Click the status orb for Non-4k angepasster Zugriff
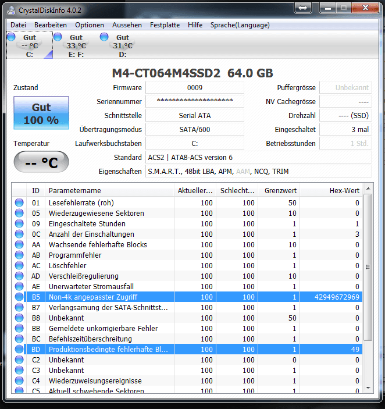The height and width of the screenshot is (409, 385). pyautogui.click(x=19, y=297)
